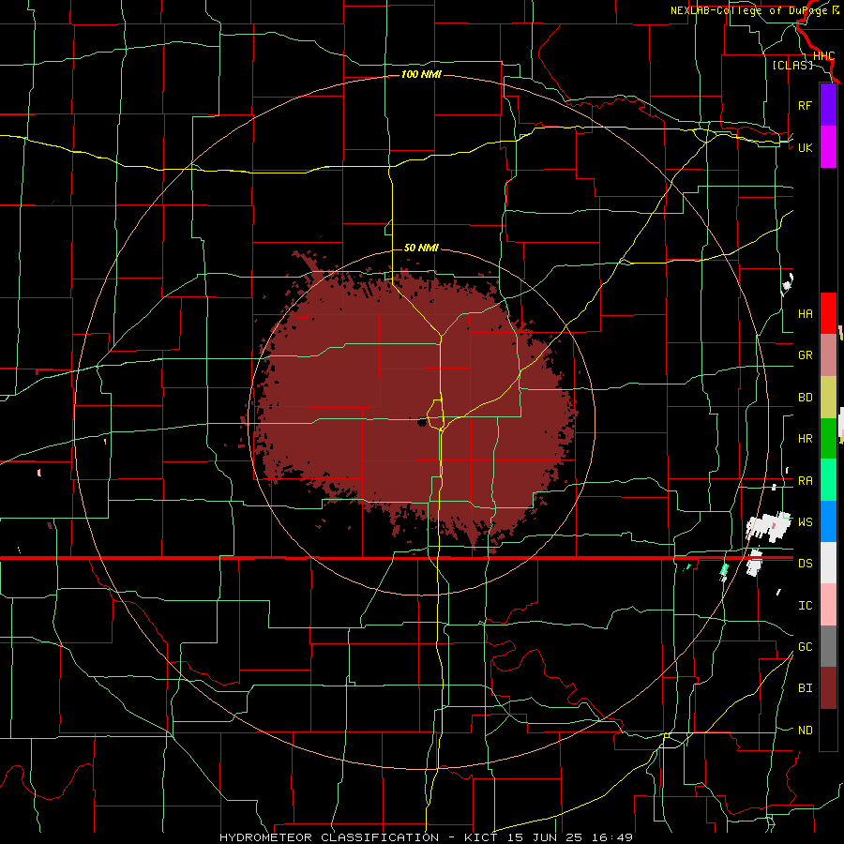Click the "100 NMI" range ring label
Viewport: 844px width, 844px height.
[421, 74]
